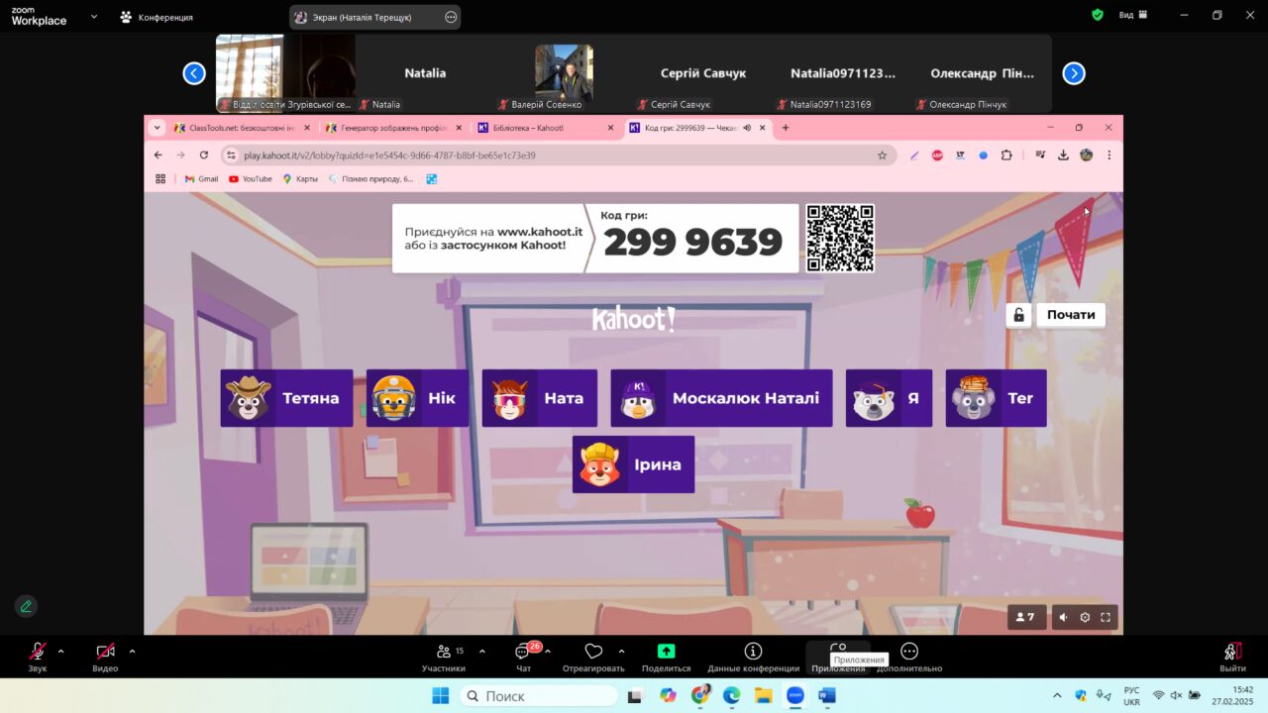This screenshot has width=1268, height=713.
Task: Select Сергій Савчук participant tile
Action: click(x=703, y=73)
